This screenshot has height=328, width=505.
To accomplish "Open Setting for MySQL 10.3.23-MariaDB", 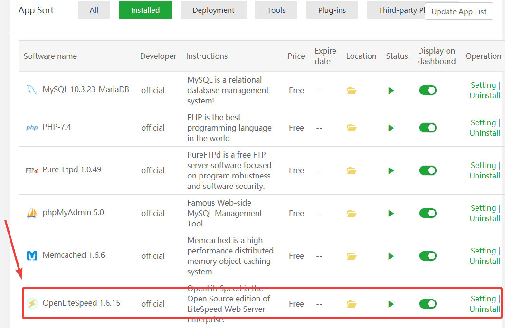I will 483,85.
